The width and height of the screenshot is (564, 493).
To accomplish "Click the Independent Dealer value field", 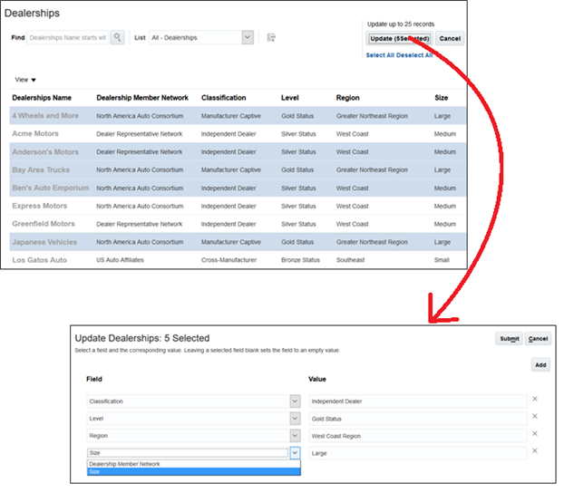I will click(x=418, y=401).
